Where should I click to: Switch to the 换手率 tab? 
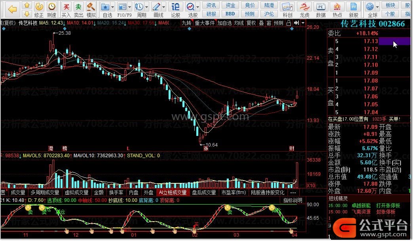[116, 193]
